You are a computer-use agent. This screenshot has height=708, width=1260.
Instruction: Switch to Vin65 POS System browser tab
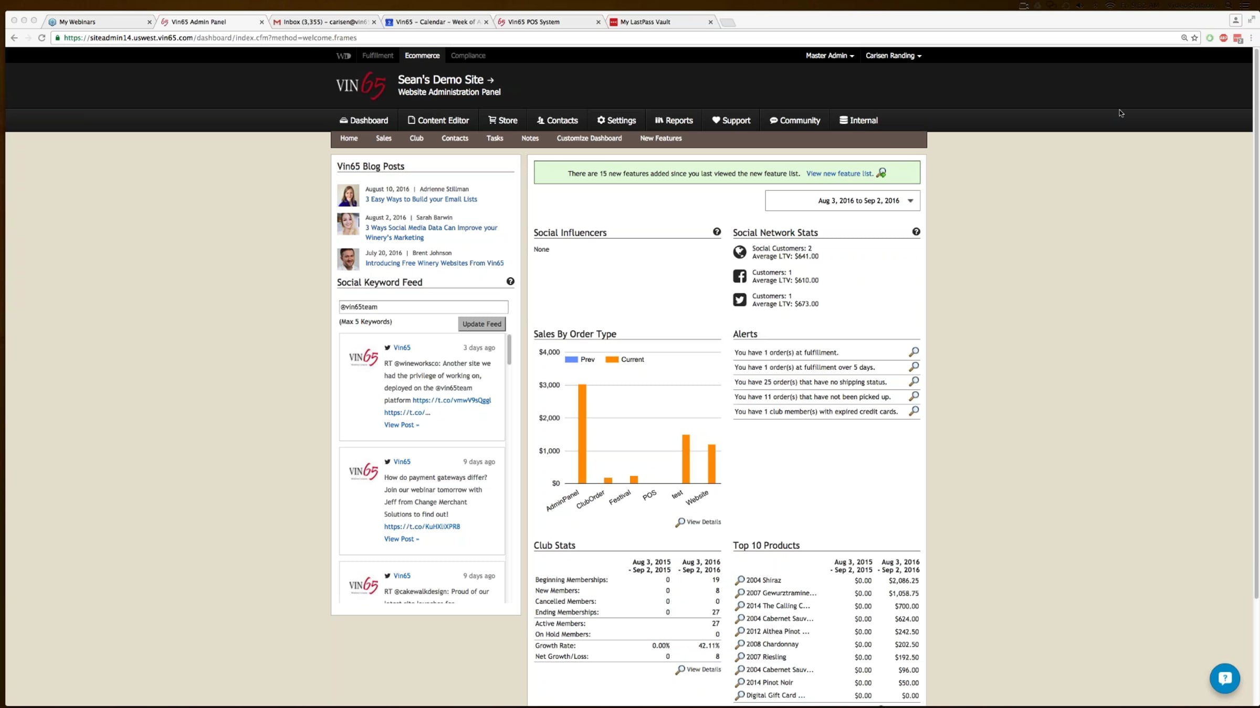[549, 22]
